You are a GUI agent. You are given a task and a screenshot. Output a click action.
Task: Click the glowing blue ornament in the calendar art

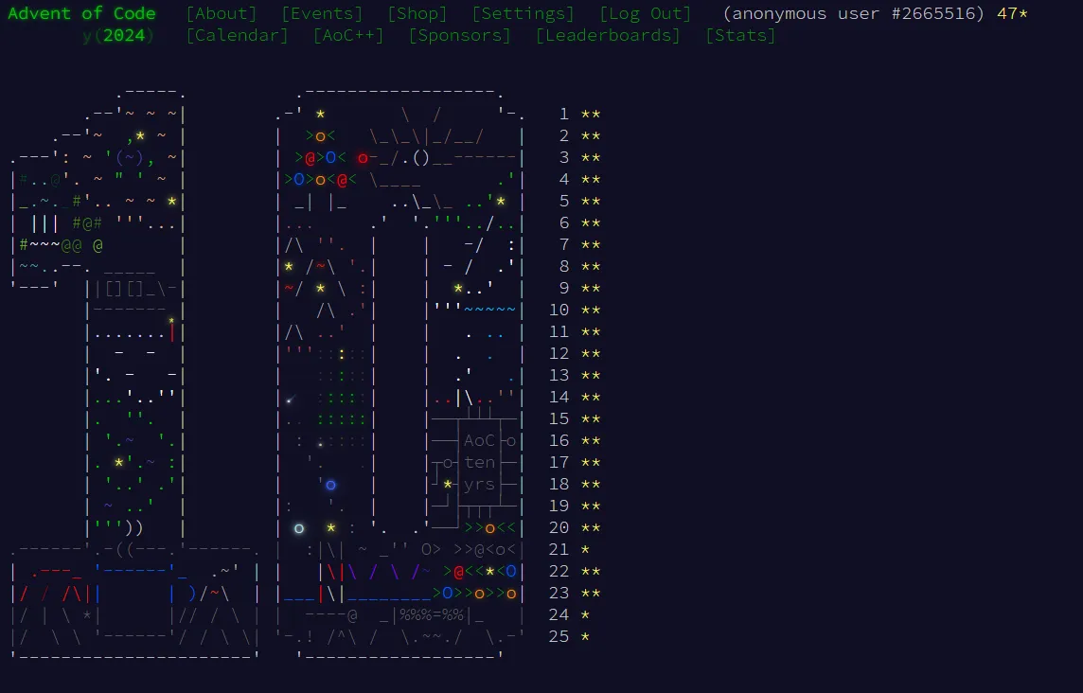point(330,484)
